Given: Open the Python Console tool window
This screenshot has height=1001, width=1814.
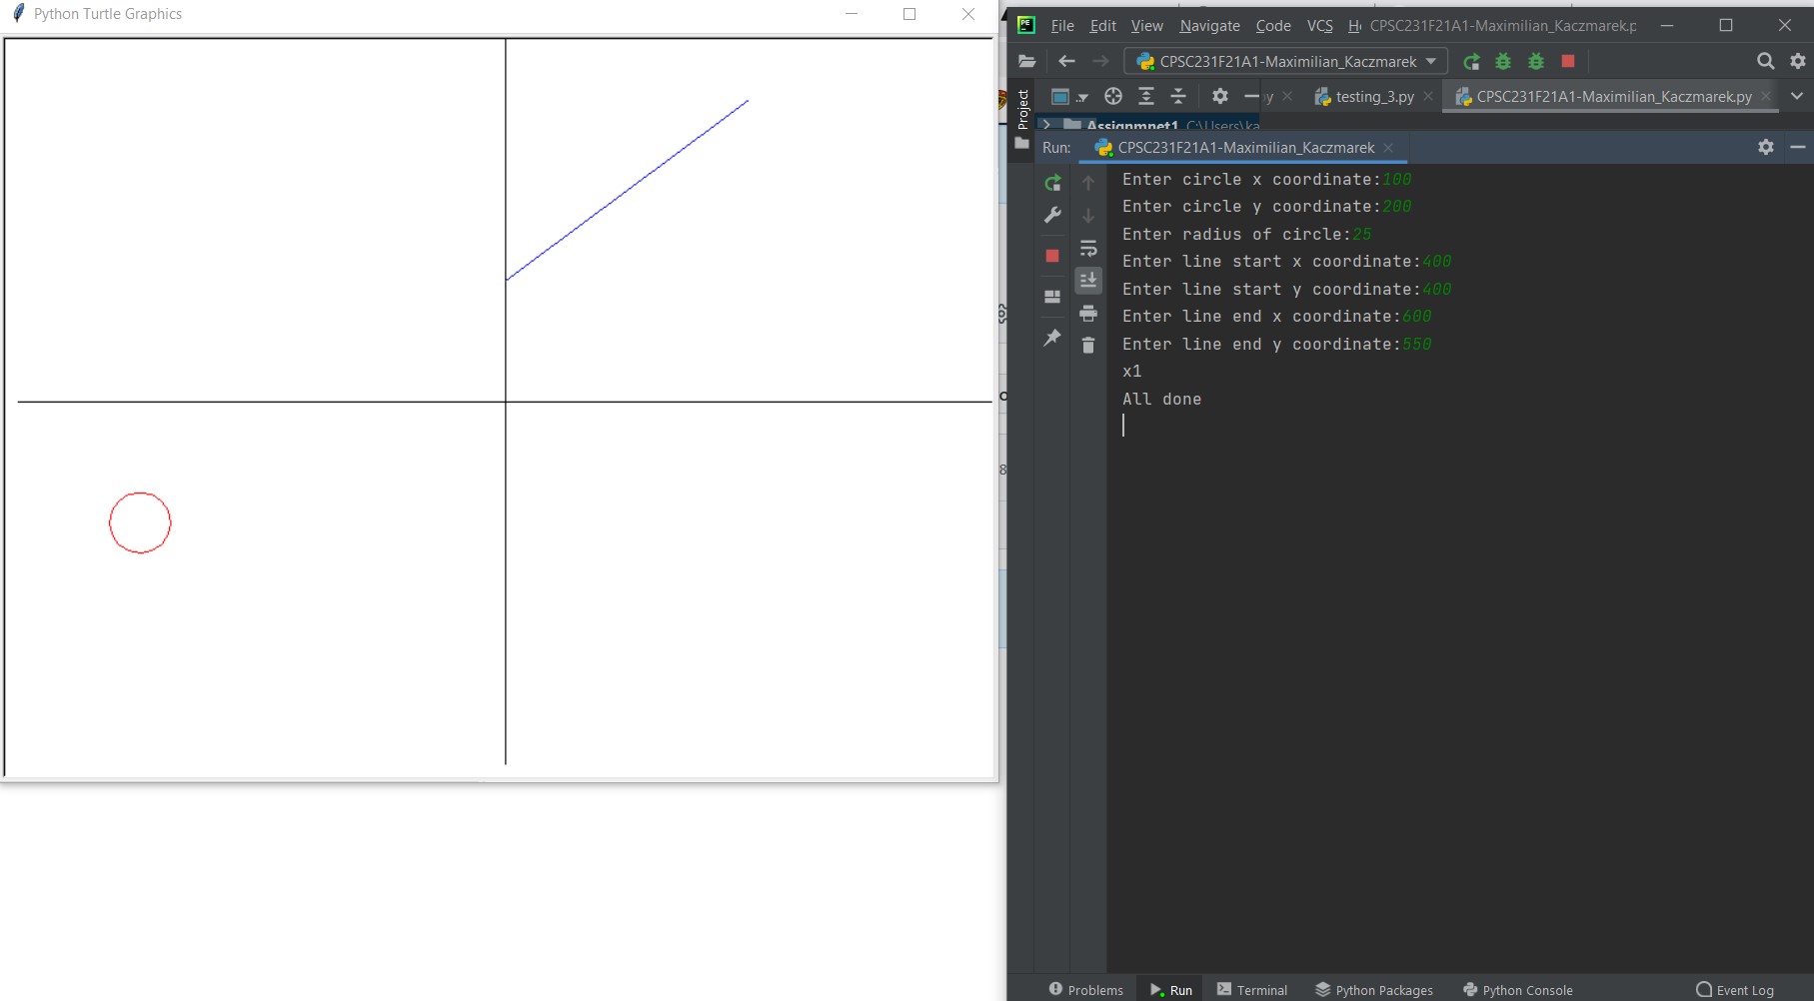Looking at the screenshot, I should pos(1517,990).
